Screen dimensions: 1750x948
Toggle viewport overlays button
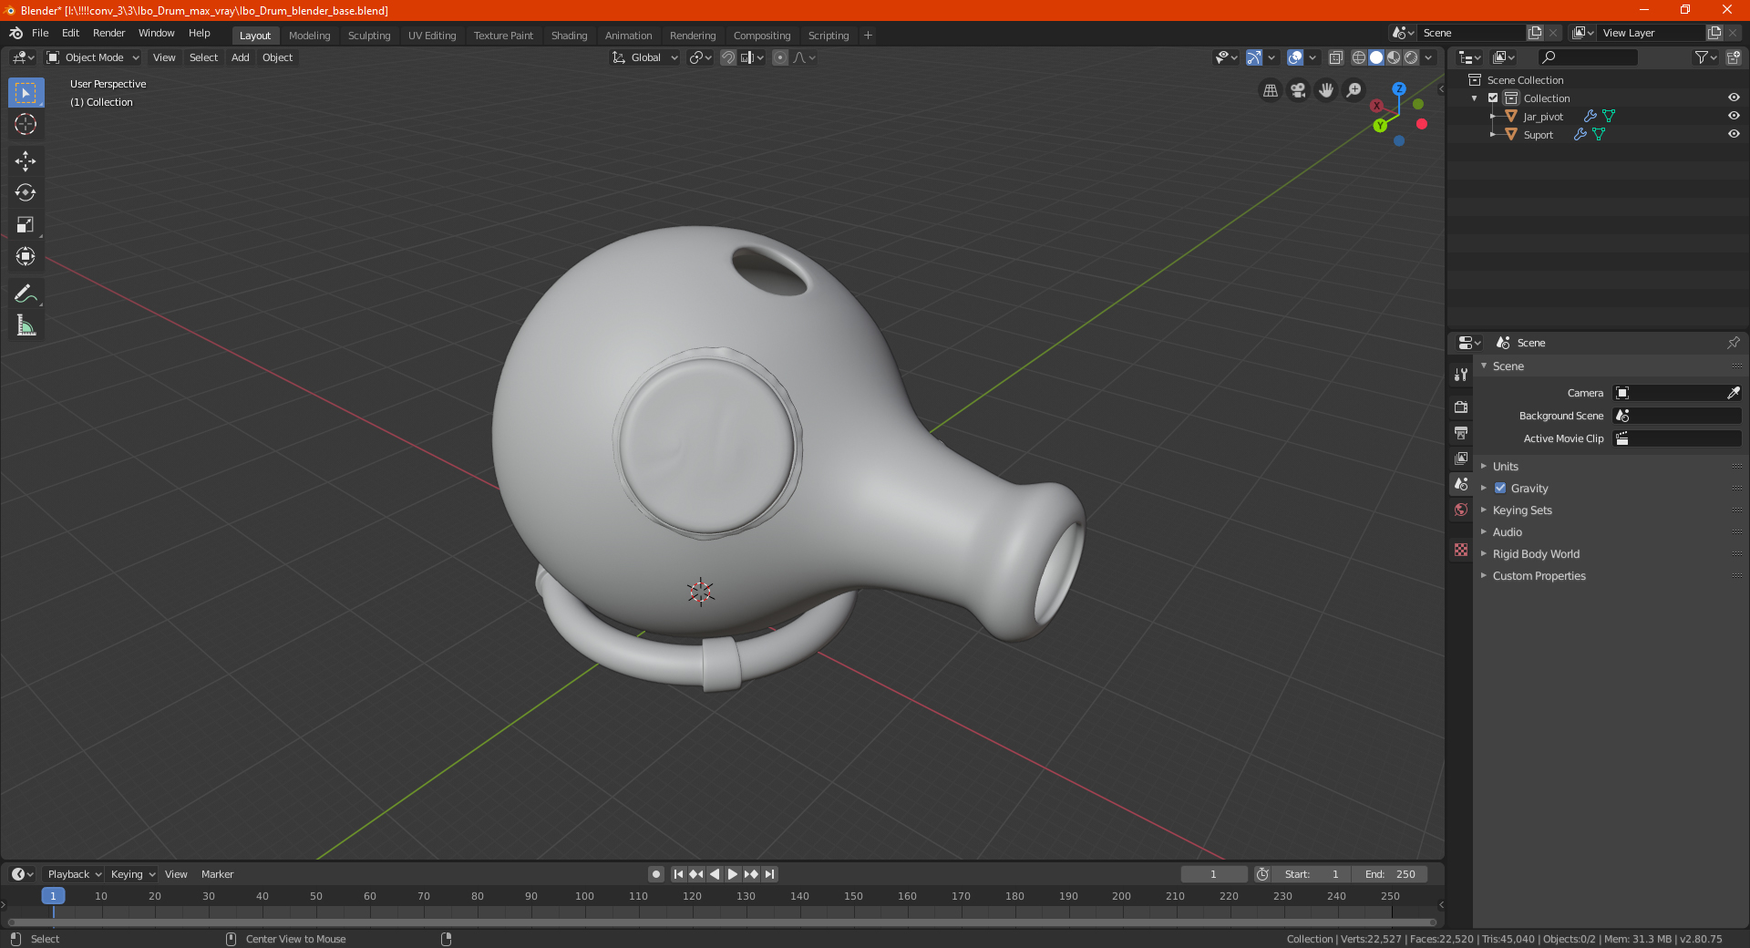1295,57
